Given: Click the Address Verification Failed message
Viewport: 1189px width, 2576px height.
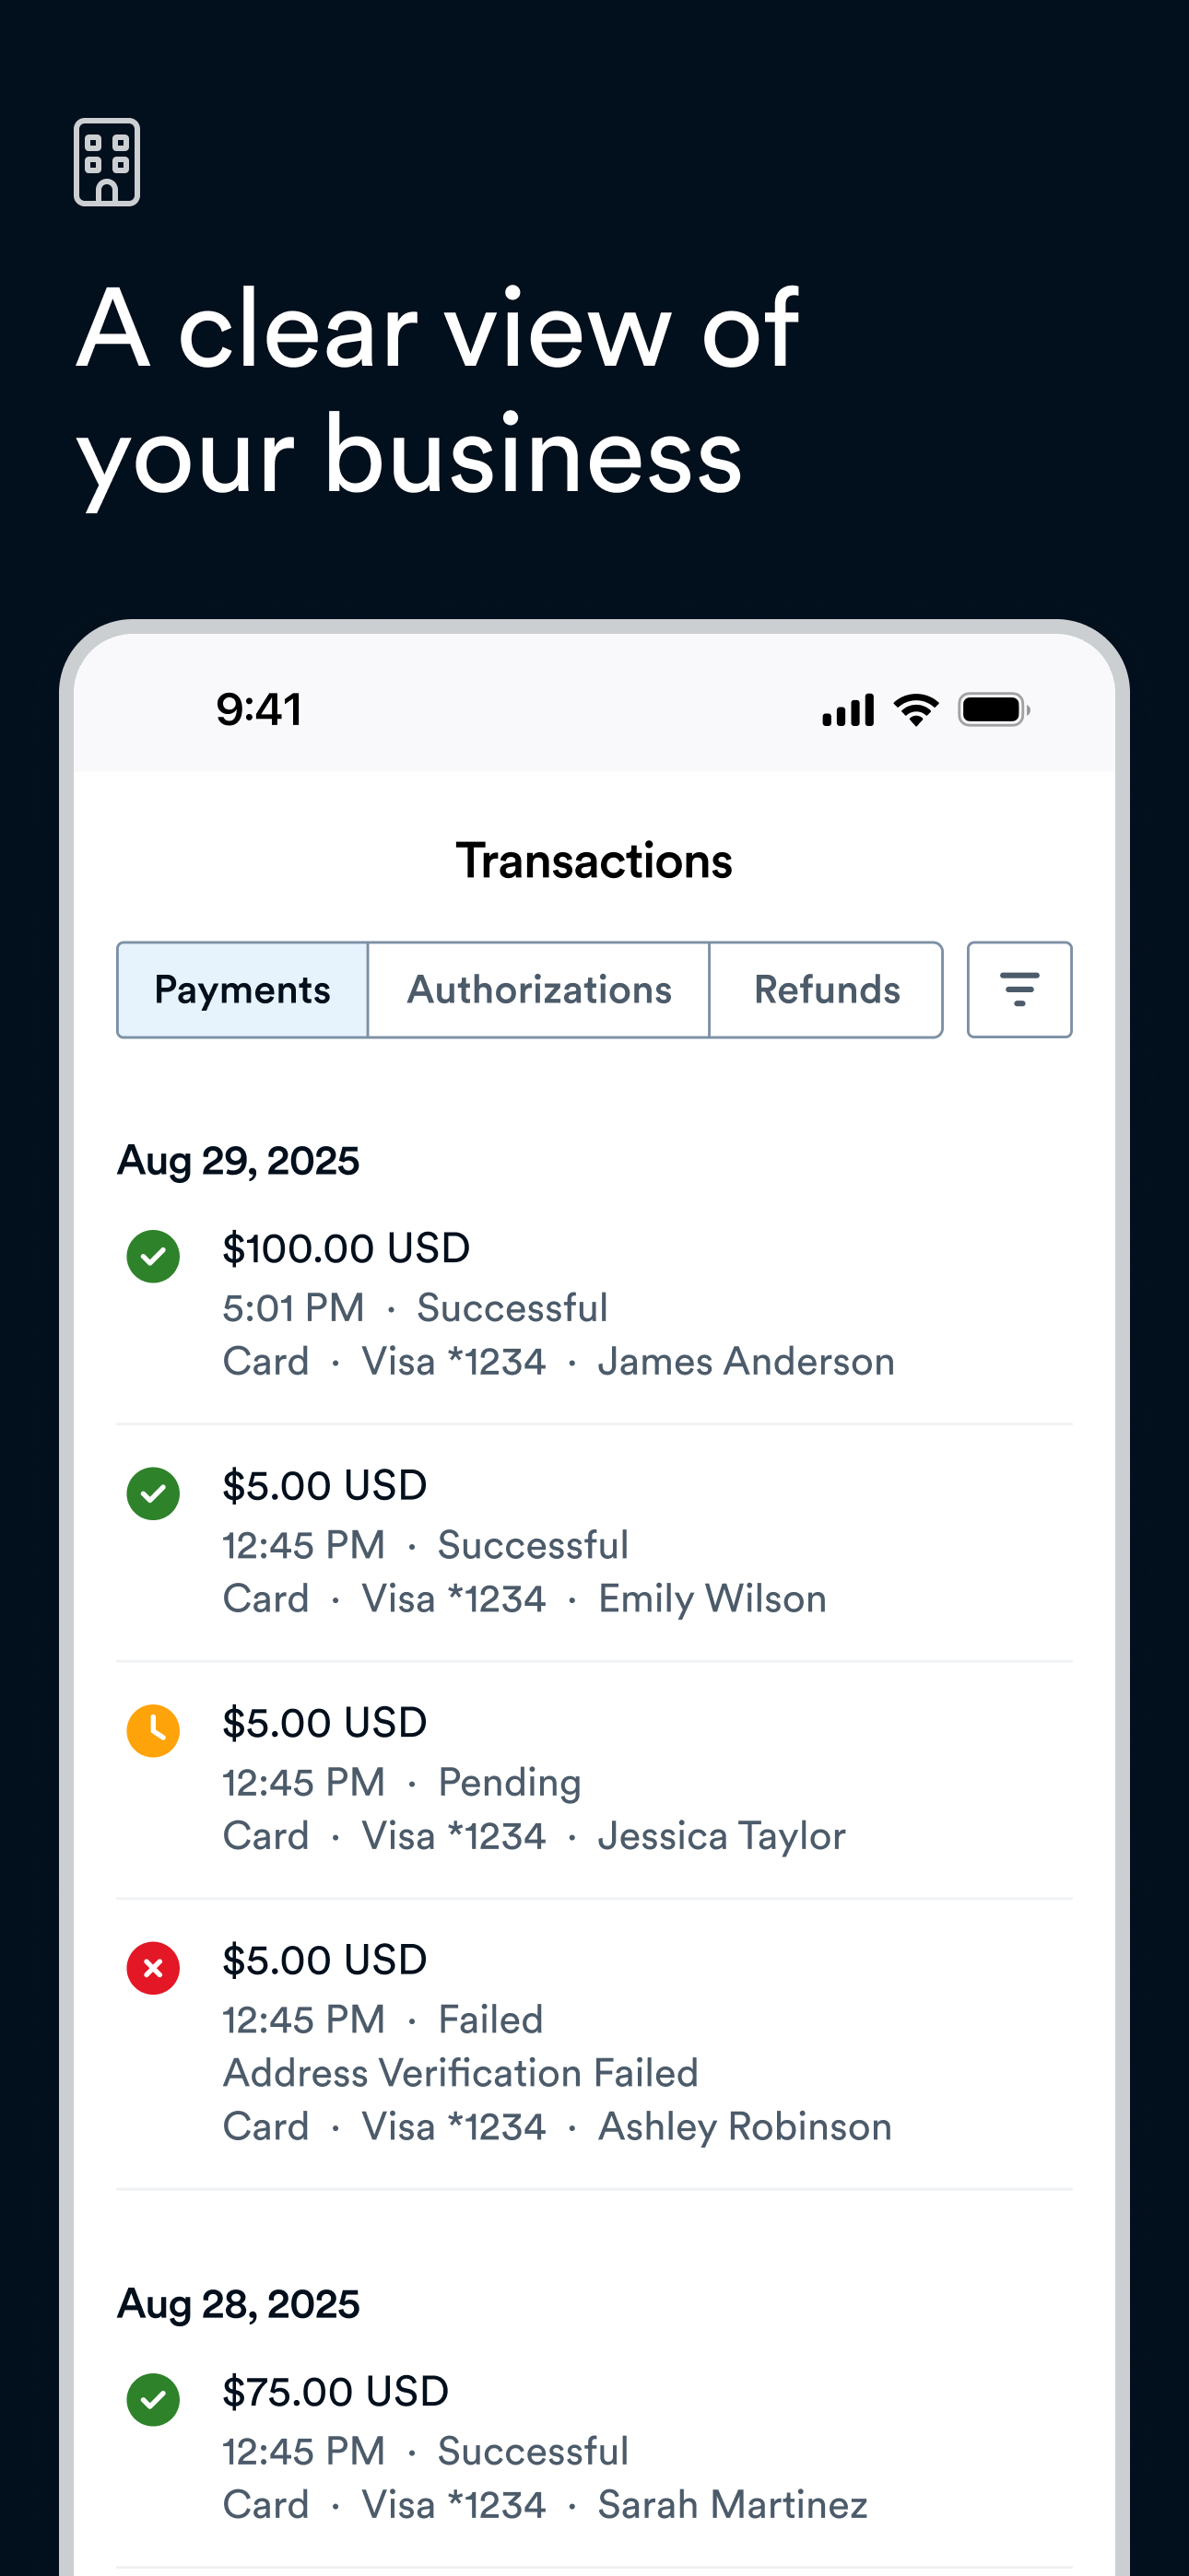Looking at the screenshot, I should [460, 2073].
